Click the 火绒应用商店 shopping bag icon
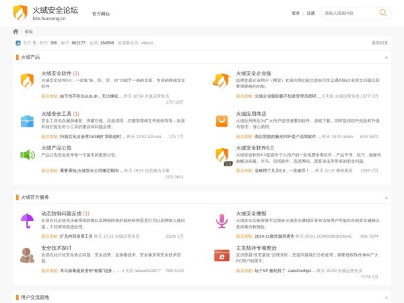The height and width of the screenshot is (303, 404). coord(222,121)
